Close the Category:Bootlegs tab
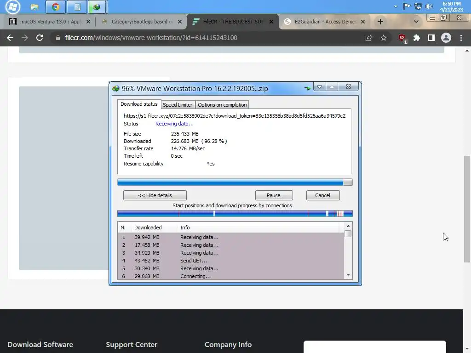 pos(180,22)
